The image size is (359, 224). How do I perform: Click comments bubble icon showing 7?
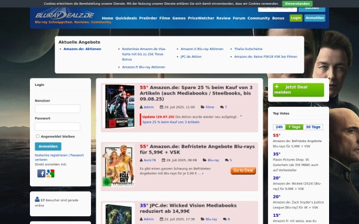(x=222, y=107)
